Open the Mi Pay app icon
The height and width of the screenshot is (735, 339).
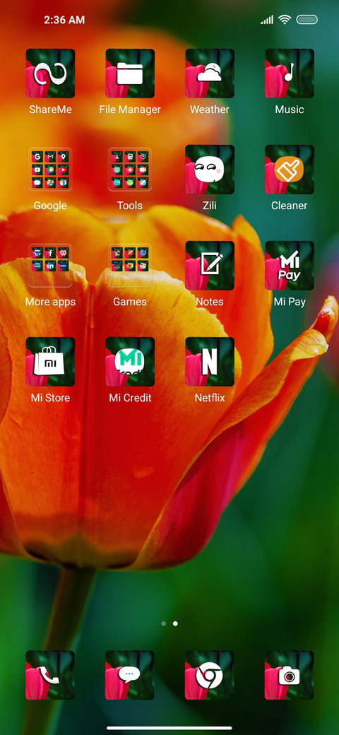(290, 266)
